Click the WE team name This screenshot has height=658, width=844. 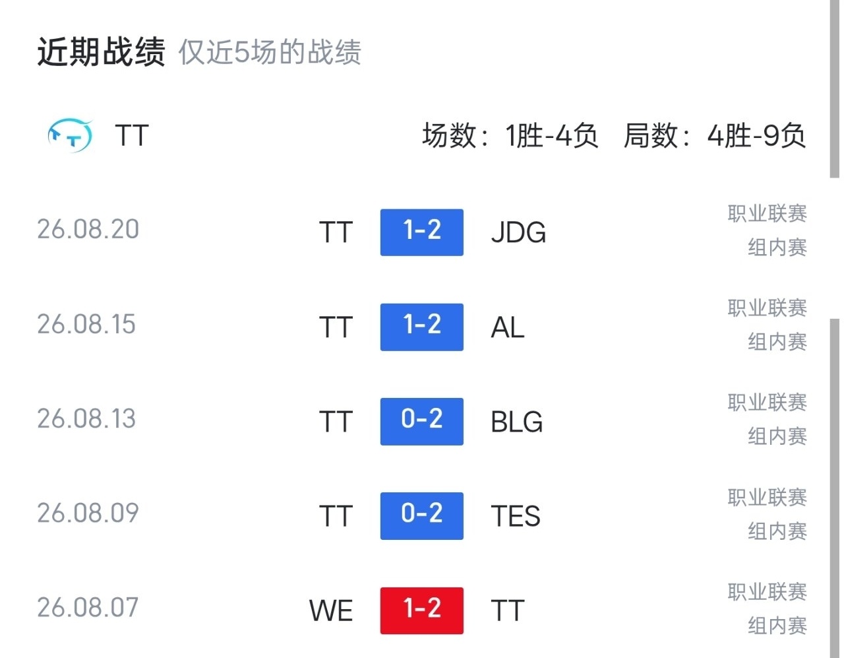pyautogui.click(x=331, y=610)
